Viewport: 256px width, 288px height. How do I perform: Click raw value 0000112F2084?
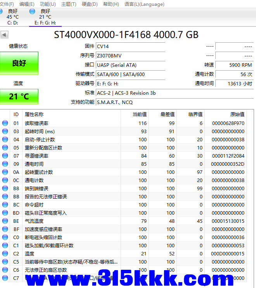[x=228, y=156]
